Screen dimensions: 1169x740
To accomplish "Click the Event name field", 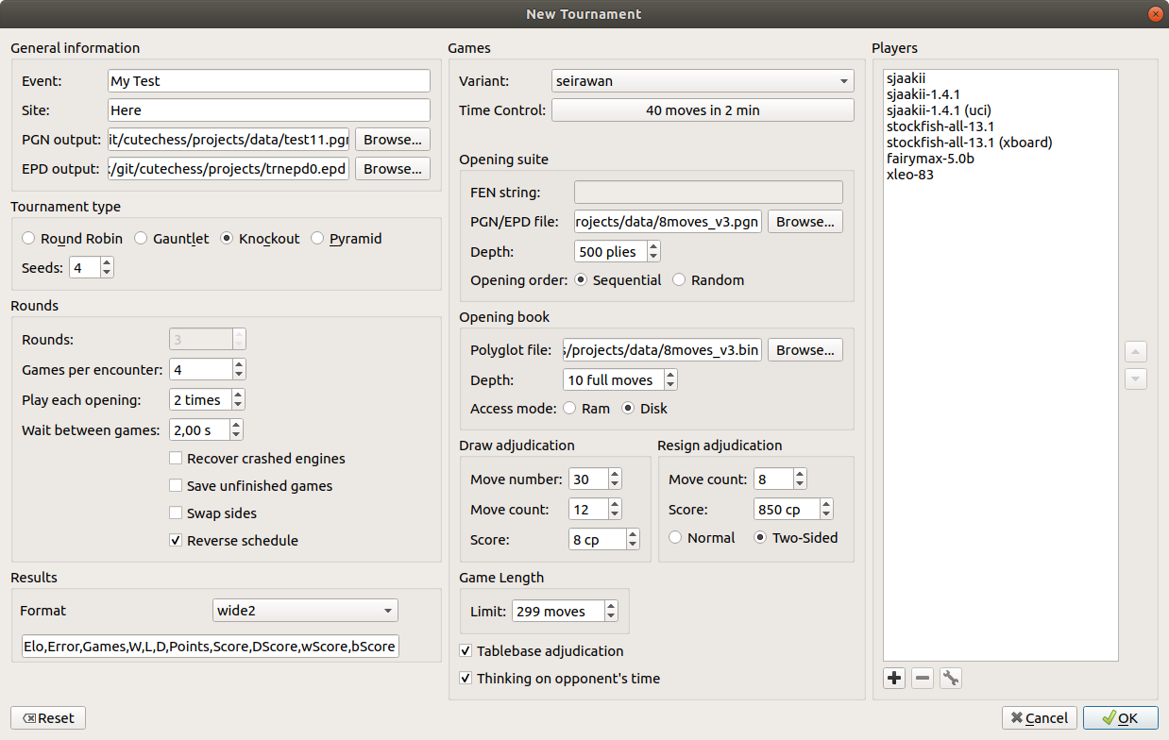I will click(269, 81).
